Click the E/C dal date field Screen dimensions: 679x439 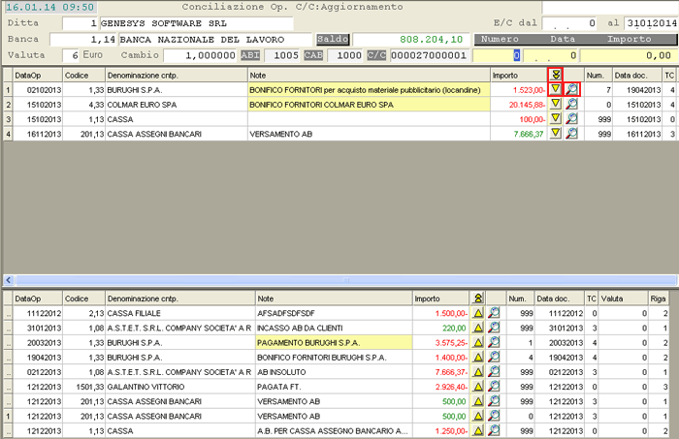click(x=570, y=23)
